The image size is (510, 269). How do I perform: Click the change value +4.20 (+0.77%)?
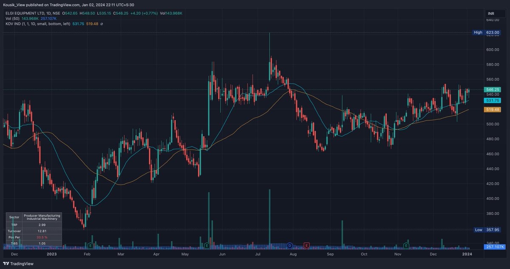point(145,14)
